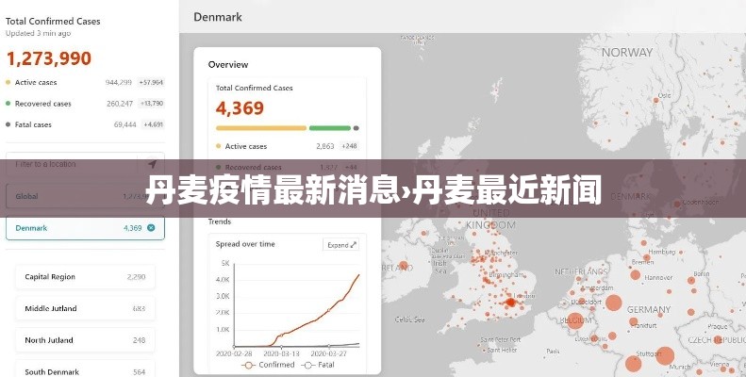
Task: Click the +248 badge in Overview card
Action: [350, 146]
